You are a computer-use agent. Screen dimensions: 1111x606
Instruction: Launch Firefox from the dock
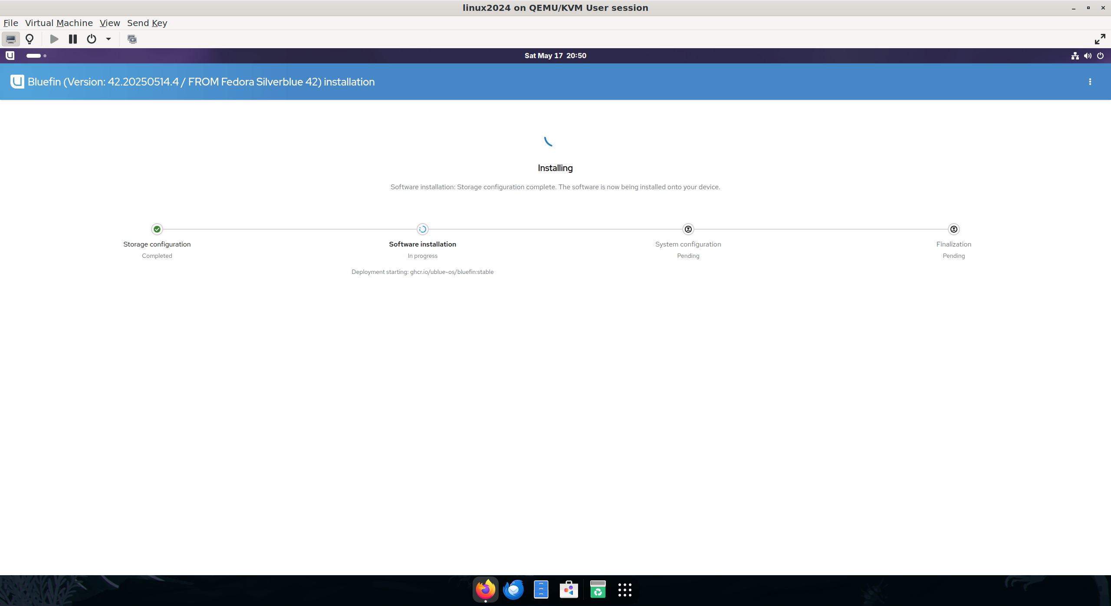(485, 590)
